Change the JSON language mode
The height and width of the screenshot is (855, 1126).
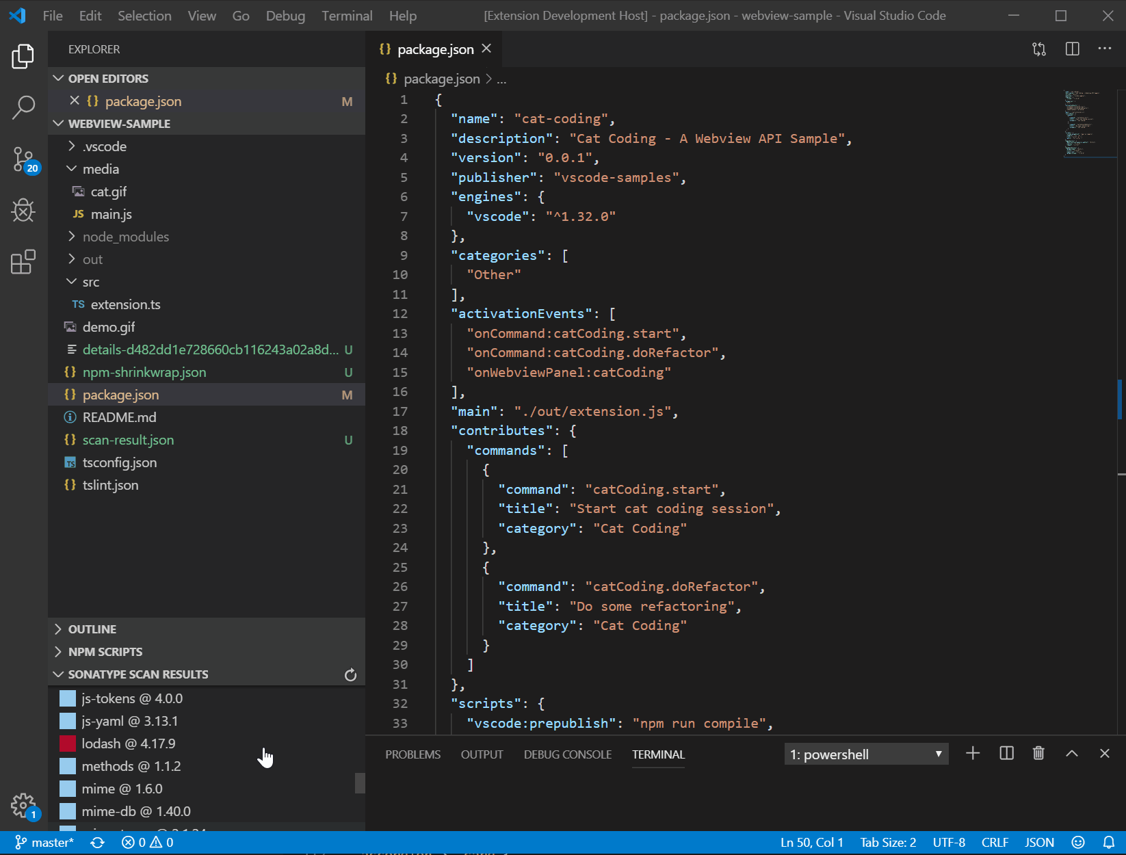click(1039, 843)
